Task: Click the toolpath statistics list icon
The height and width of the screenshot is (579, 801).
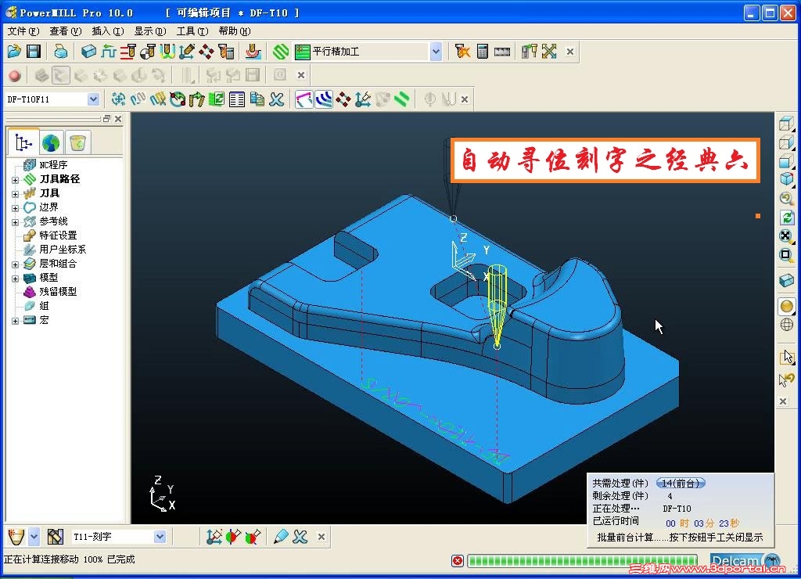Action: 237,99
